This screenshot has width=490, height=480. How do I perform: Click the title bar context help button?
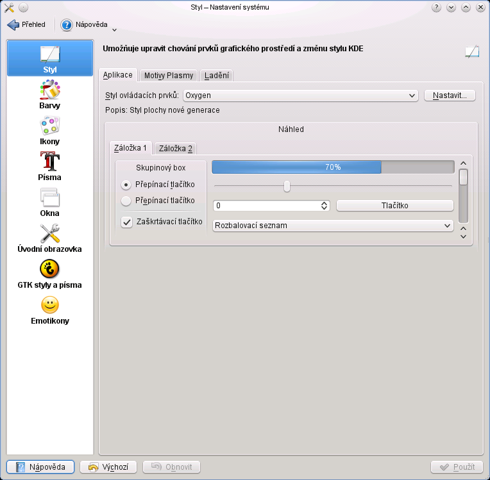tap(436, 7)
